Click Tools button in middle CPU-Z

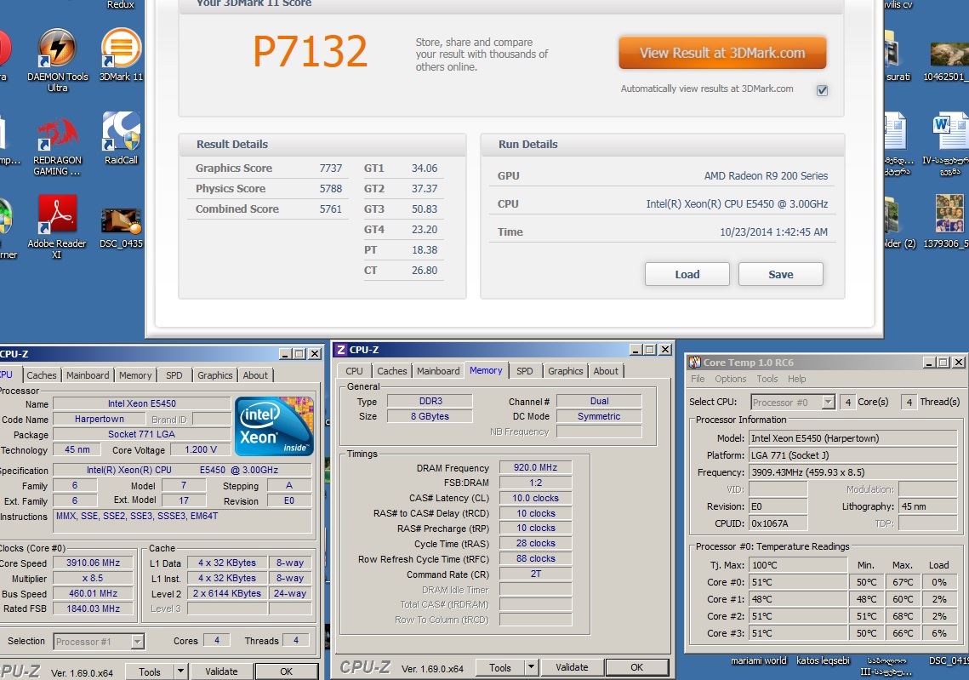coord(500,667)
